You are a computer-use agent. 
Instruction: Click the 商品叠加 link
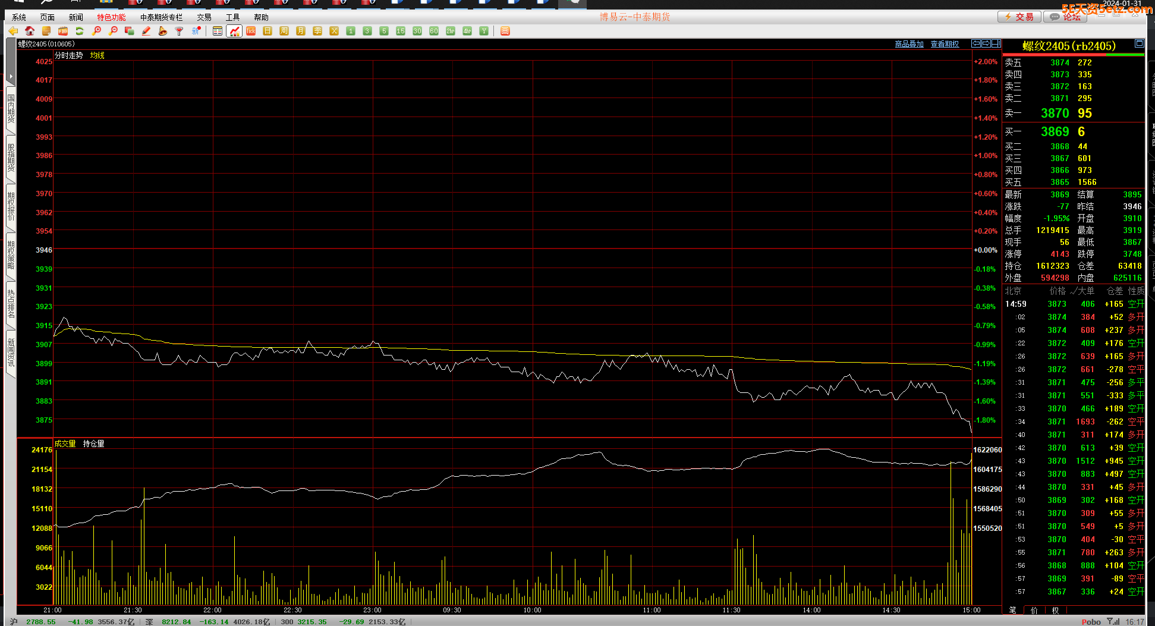click(x=909, y=44)
